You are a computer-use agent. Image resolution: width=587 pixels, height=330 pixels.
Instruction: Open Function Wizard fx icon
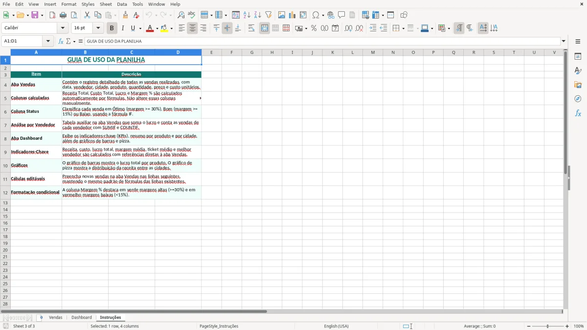click(x=61, y=41)
